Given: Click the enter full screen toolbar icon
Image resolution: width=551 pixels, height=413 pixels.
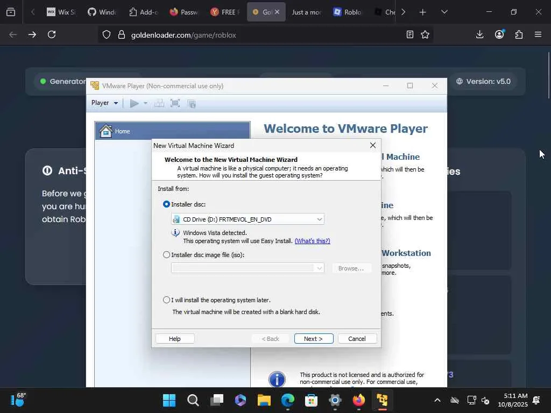Looking at the screenshot, I should [175, 103].
